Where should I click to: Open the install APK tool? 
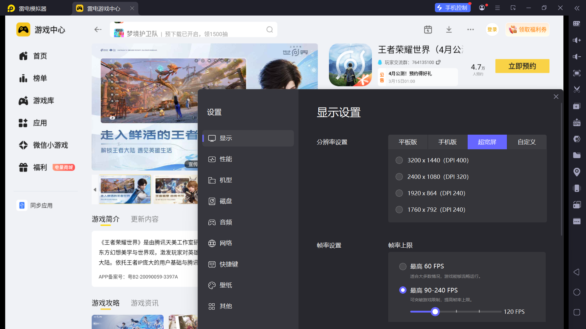point(577,122)
